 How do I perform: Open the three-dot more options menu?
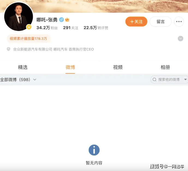tap(179, 22)
